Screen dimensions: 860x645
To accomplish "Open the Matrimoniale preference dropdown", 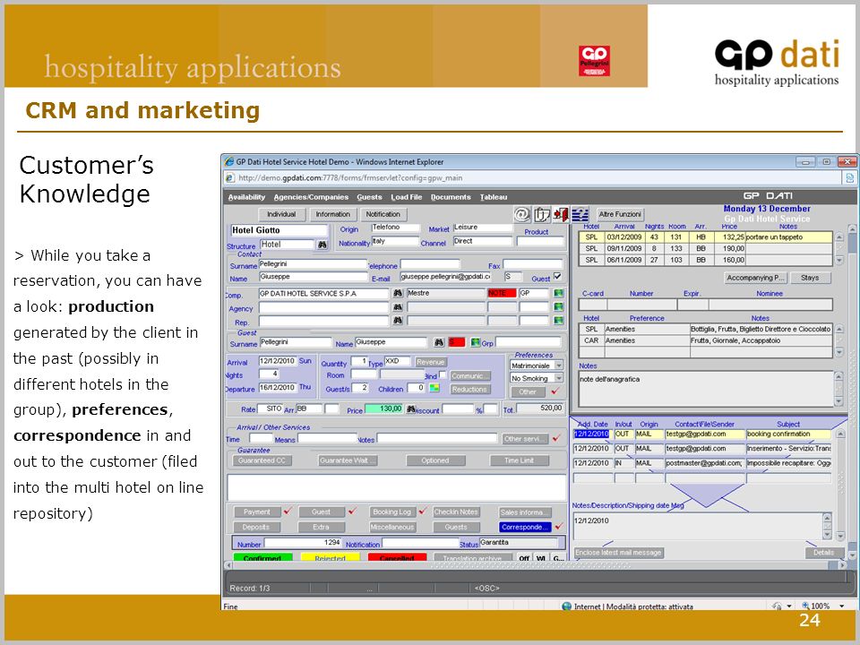I will [559, 365].
